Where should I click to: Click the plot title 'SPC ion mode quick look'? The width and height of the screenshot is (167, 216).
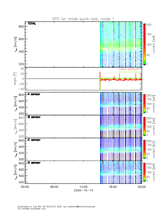[x=83, y=19]
